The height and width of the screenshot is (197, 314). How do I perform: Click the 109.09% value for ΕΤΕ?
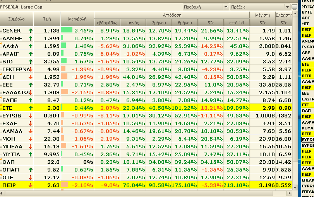coord(236,108)
